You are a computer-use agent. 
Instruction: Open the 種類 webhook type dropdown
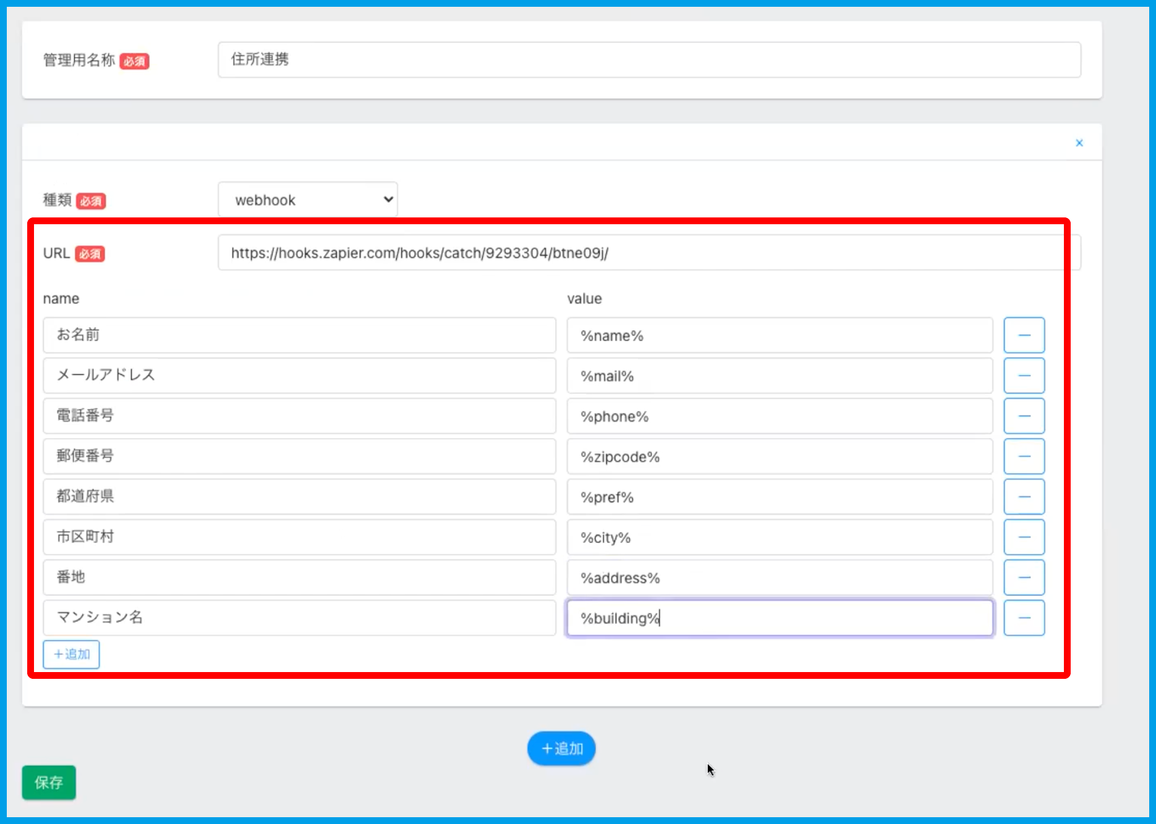click(x=307, y=200)
